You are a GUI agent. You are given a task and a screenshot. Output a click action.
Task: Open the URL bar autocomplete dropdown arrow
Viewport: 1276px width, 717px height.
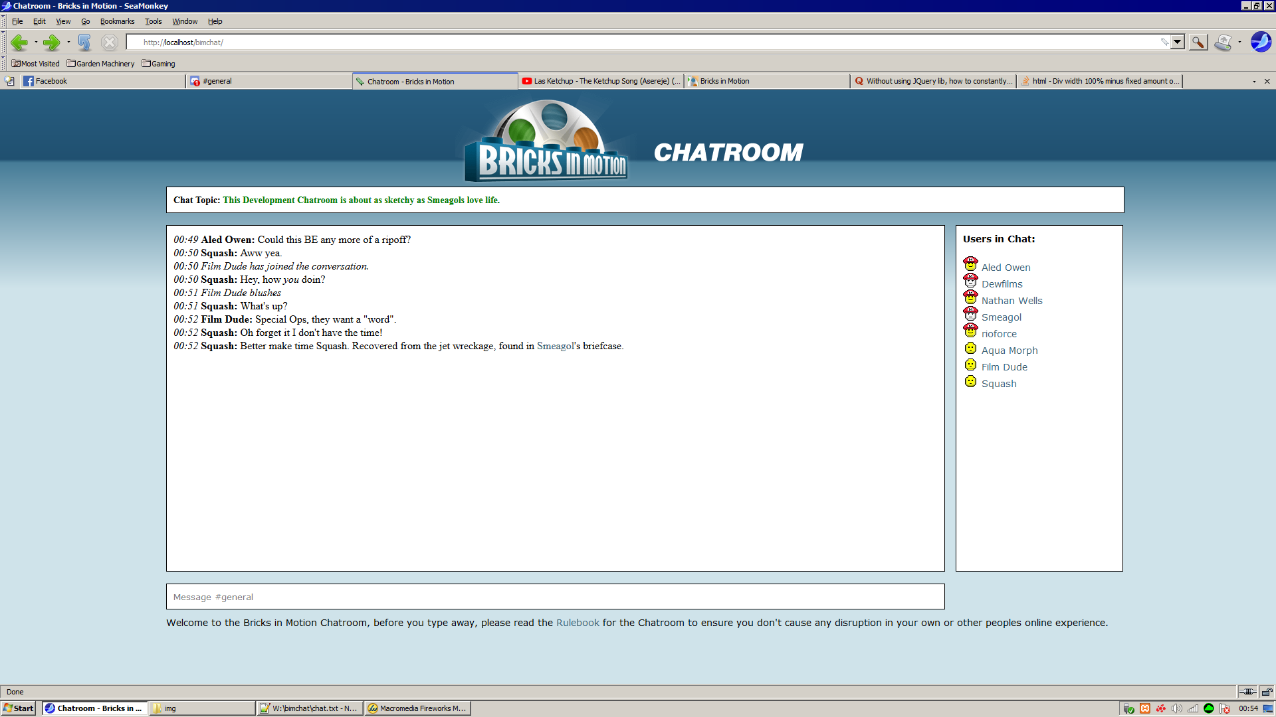coord(1177,42)
